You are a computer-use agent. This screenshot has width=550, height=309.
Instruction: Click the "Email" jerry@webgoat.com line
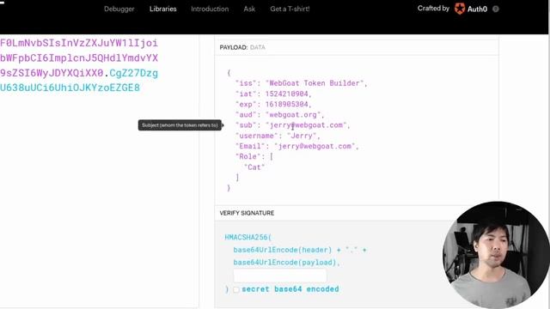click(297, 146)
